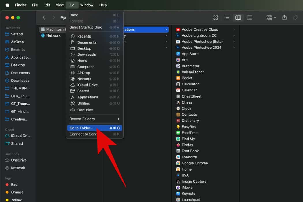Click the Red tag color dot
This screenshot has width=303, height=202.
pos(7,184)
